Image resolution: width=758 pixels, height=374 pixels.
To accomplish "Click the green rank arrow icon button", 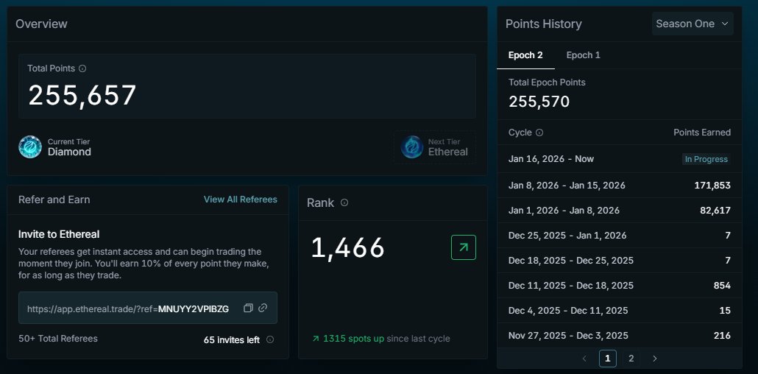I will (464, 247).
